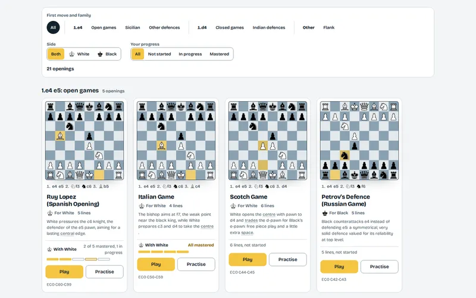Click With White king icon in Italian Game card
476x298 pixels.
click(x=141, y=245)
